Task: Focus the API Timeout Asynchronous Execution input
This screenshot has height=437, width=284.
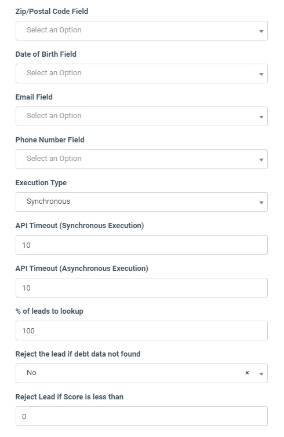Action: pyautogui.click(x=141, y=288)
